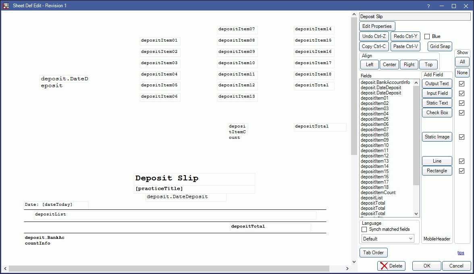
Task: Enable the Blue checkbox
Action: coord(427,36)
